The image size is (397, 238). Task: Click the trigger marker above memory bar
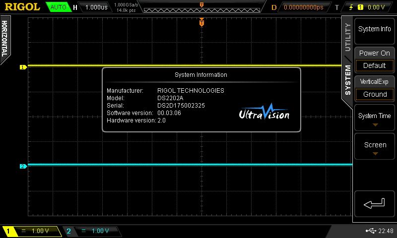tap(201, 5)
